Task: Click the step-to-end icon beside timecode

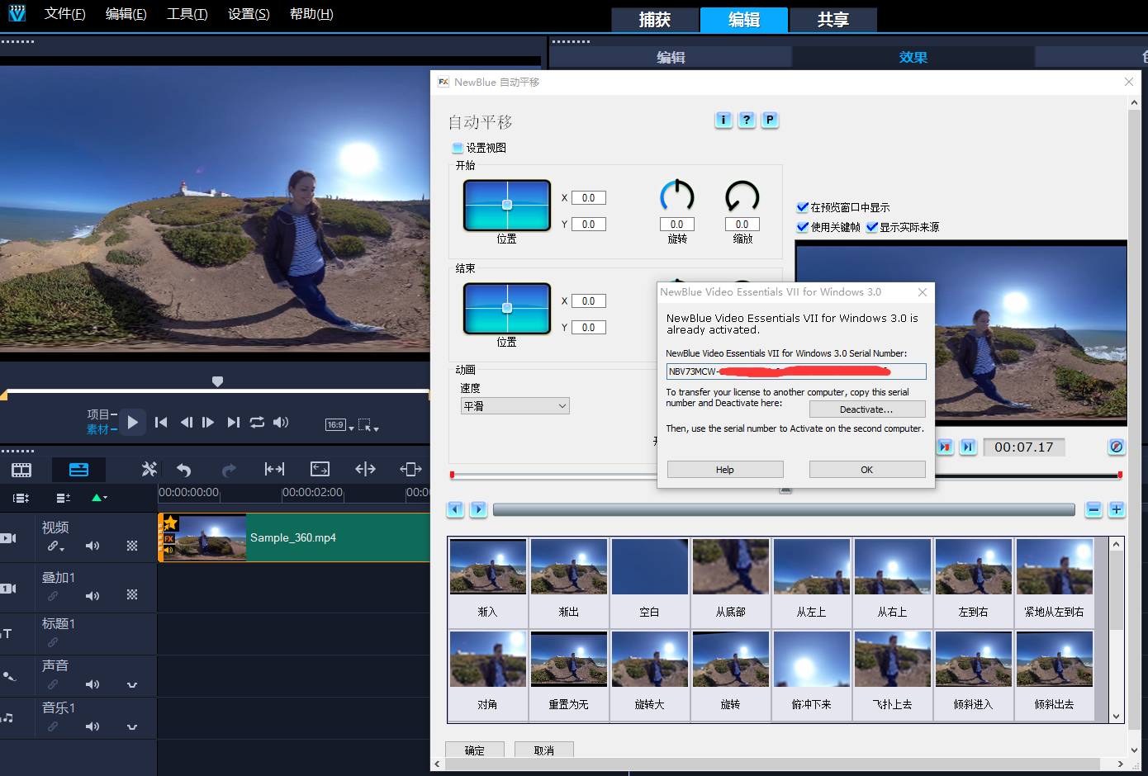Action: pos(968,447)
